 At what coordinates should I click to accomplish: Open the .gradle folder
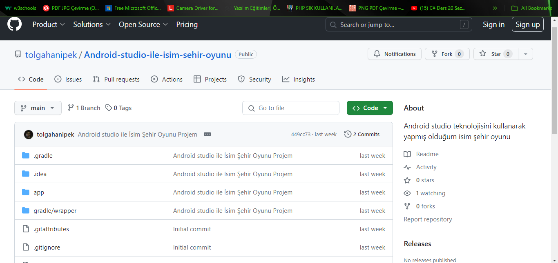click(43, 156)
